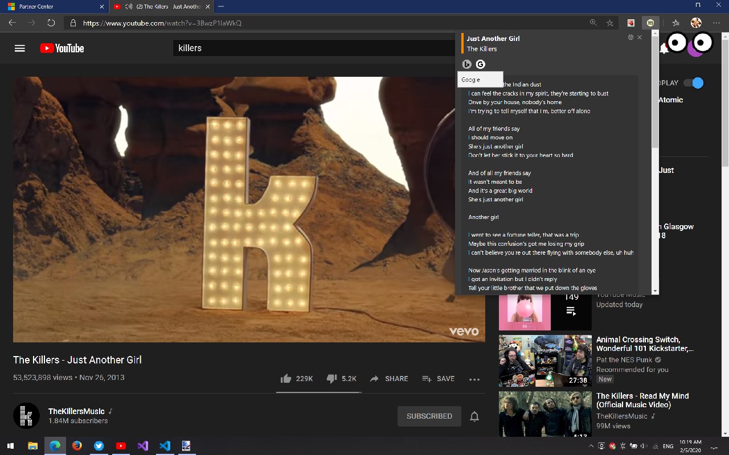
Task: Open YouTube app icon in taskbar
Action: (x=121, y=446)
